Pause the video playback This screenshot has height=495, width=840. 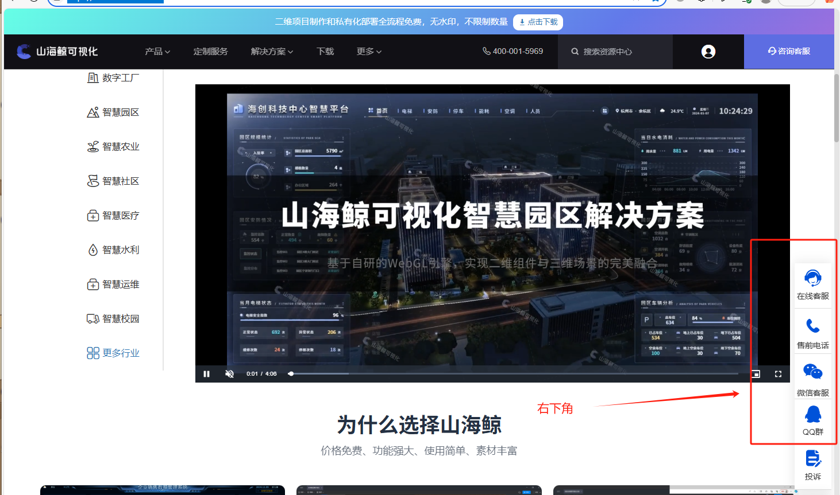pyautogui.click(x=206, y=374)
